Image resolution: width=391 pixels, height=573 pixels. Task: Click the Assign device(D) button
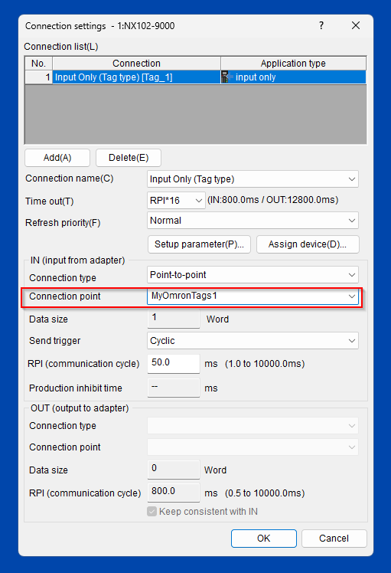coord(308,244)
